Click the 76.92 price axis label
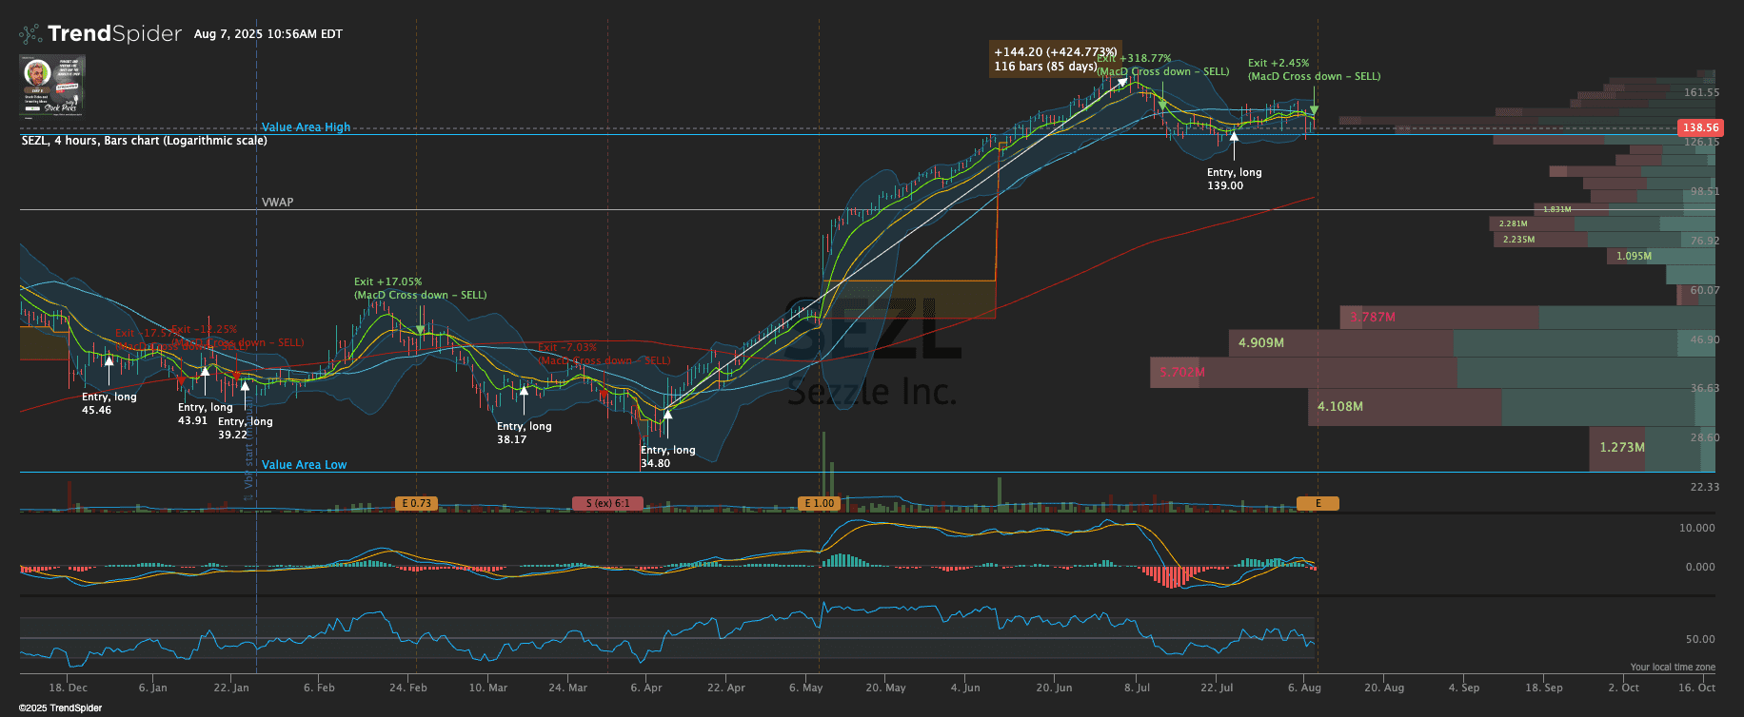This screenshot has height=717, width=1744. coord(1705,242)
